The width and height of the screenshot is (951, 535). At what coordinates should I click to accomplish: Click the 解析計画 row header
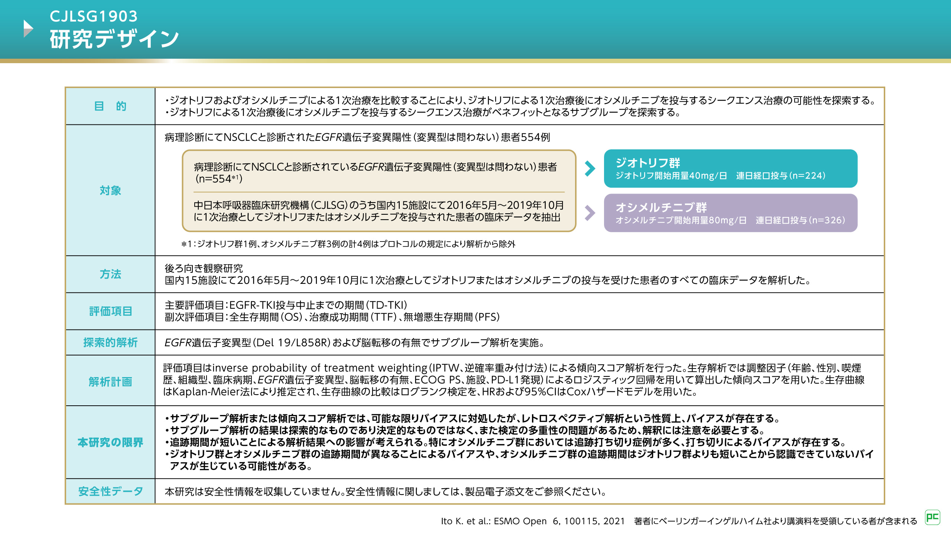pyautogui.click(x=110, y=381)
